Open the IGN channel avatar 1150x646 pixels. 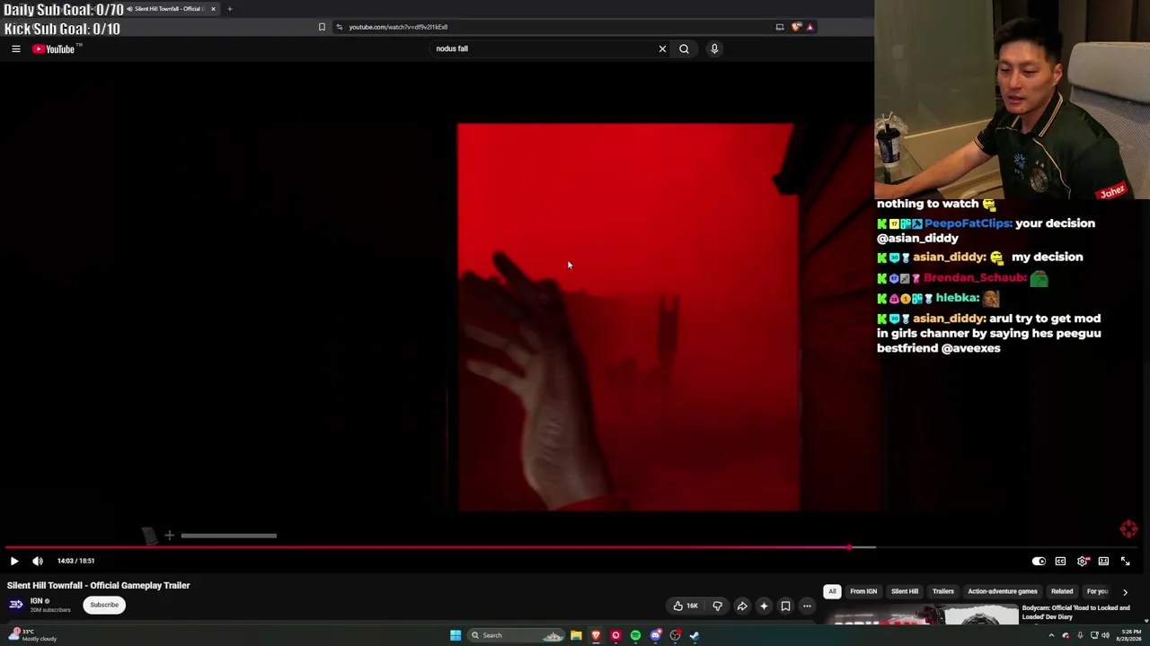[16, 605]
